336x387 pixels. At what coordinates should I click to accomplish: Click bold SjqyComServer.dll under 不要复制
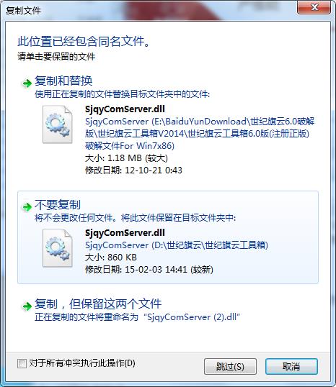(125, 232)
